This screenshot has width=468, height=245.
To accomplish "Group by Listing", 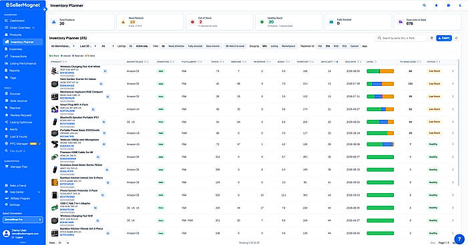I will pyautogui.click(x=274, y=46).
